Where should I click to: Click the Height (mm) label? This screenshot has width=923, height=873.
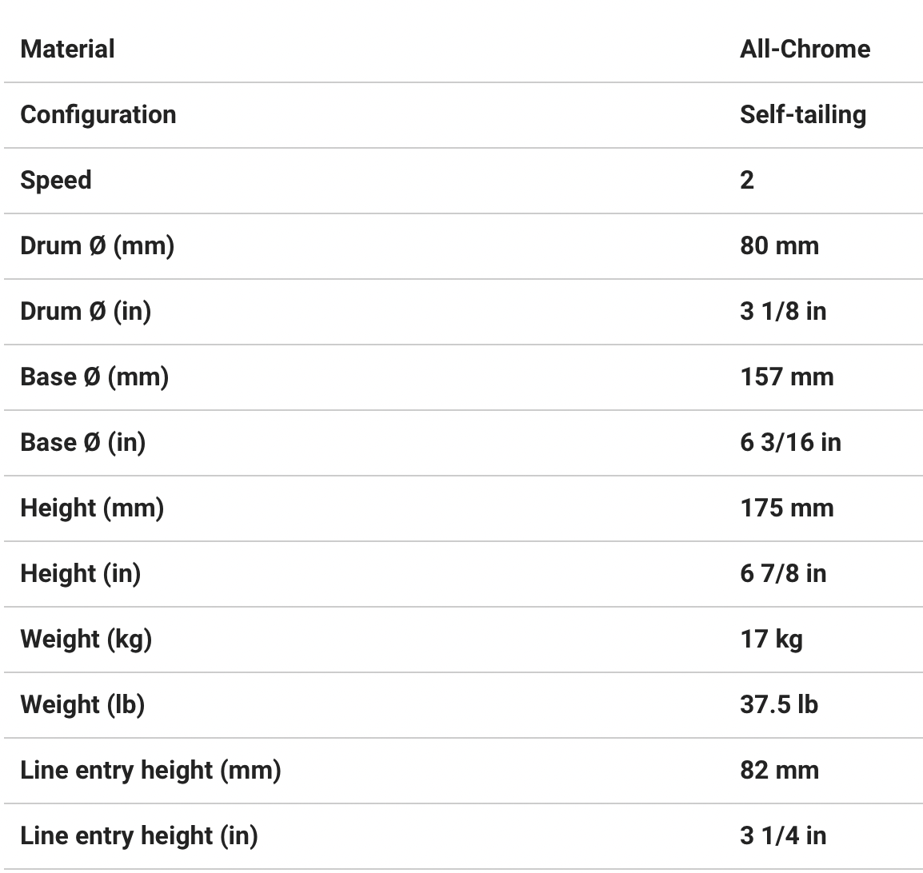92,508
